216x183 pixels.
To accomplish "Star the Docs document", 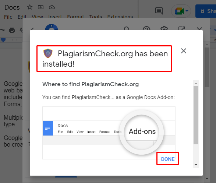I will [29, 7].
